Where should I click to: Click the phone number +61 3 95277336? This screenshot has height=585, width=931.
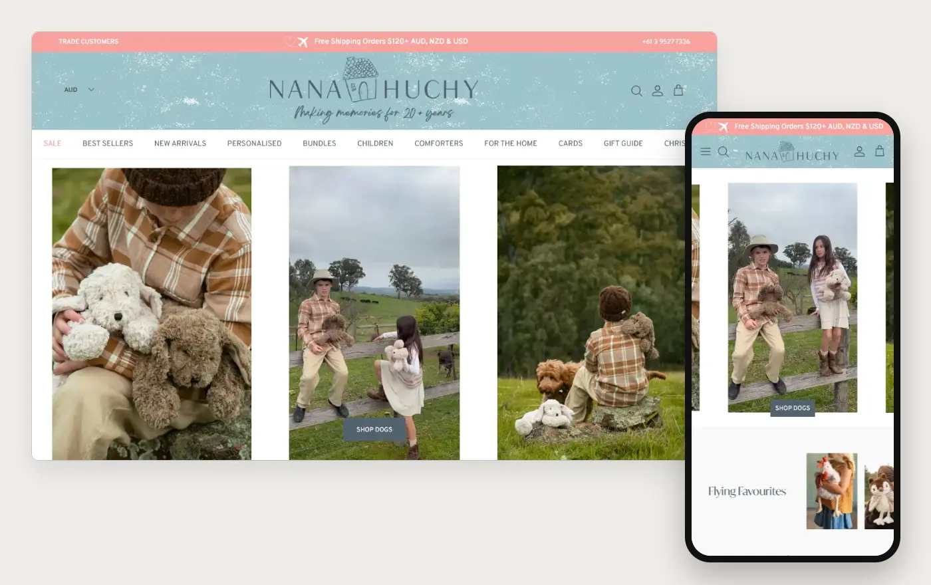(666, 42)
